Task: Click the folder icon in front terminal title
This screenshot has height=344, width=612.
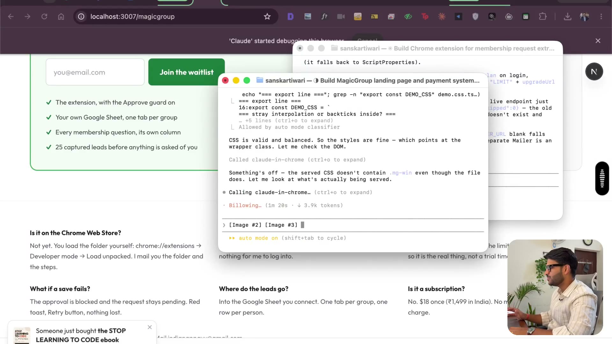Action: (x=260, y=80)
